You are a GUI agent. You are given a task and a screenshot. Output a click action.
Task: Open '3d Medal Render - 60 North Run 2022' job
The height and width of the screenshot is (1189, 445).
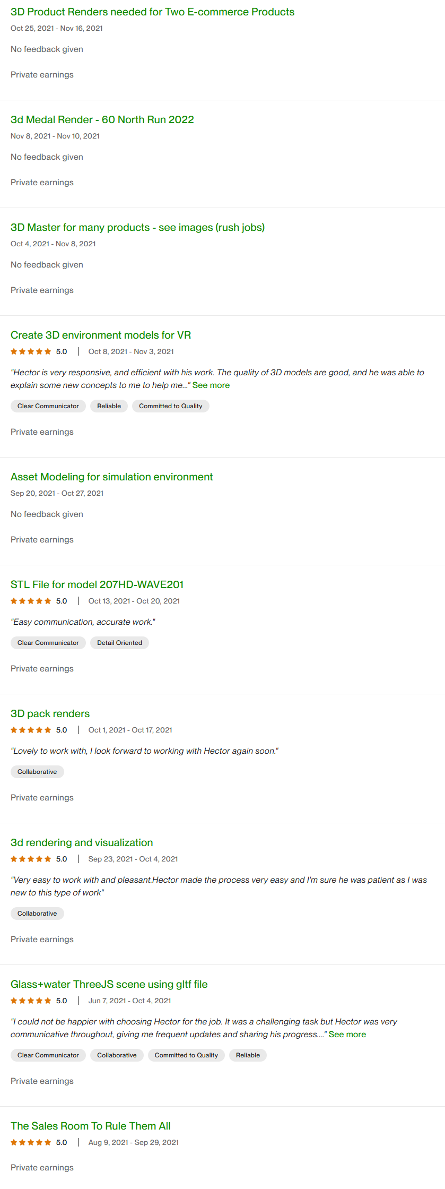102,119
